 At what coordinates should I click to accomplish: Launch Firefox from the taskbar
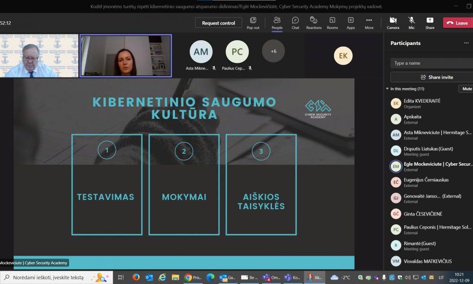[x=136, y=277]
